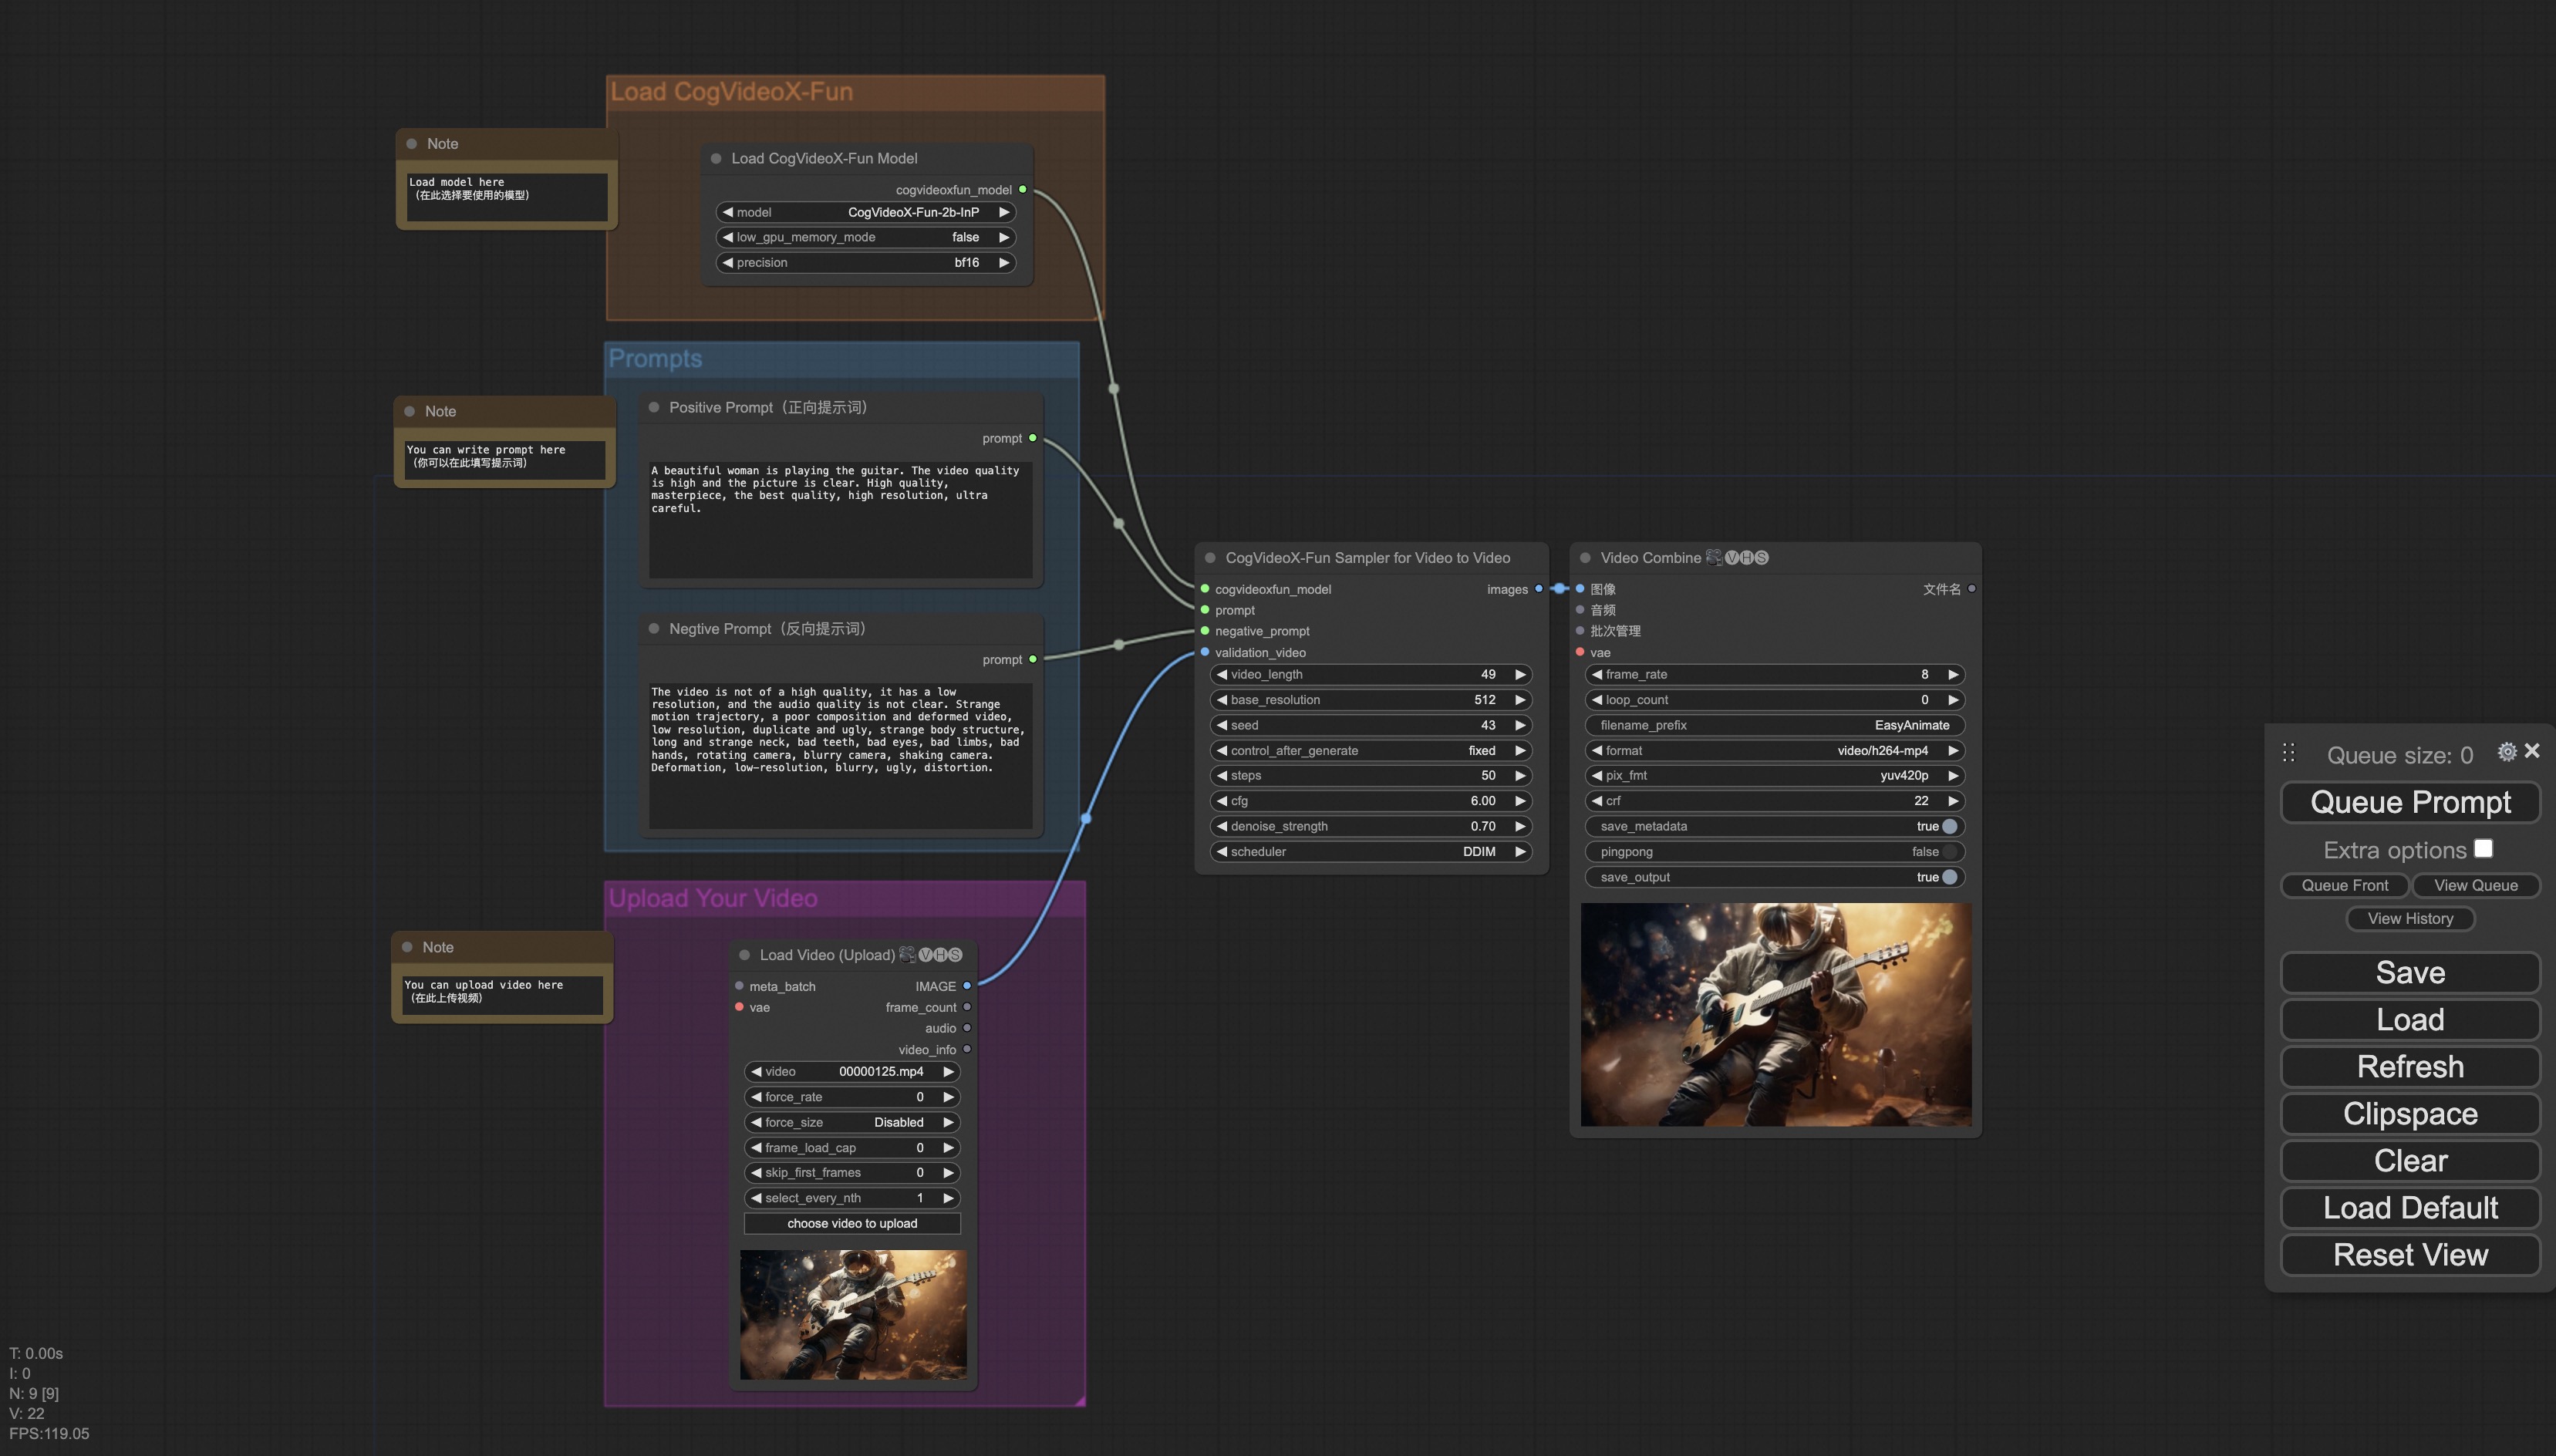Adjust the cfg value field

point(1371,801)
